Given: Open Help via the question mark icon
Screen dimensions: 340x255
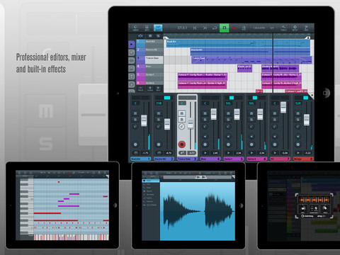Looking at the screenshot, I should click(306, 28).
